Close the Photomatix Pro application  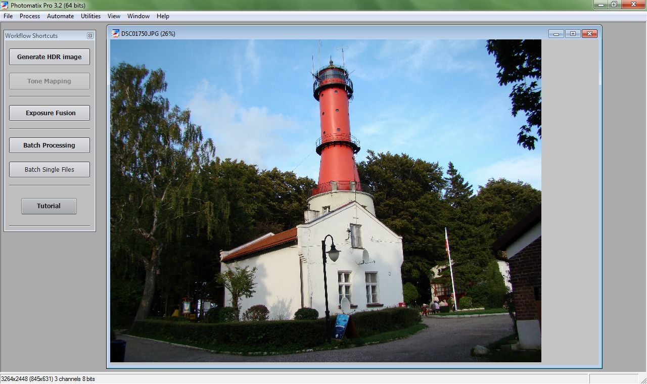click(x=633, y=5)
